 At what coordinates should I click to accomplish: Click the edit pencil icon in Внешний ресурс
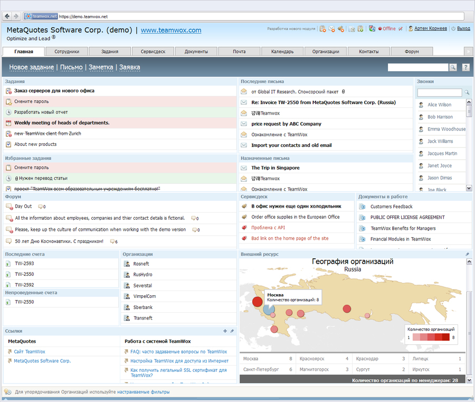pos(467,254)
